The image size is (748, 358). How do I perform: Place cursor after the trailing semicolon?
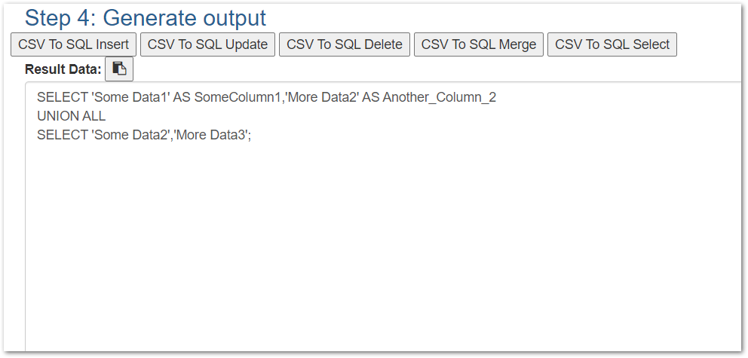point(252,136)
